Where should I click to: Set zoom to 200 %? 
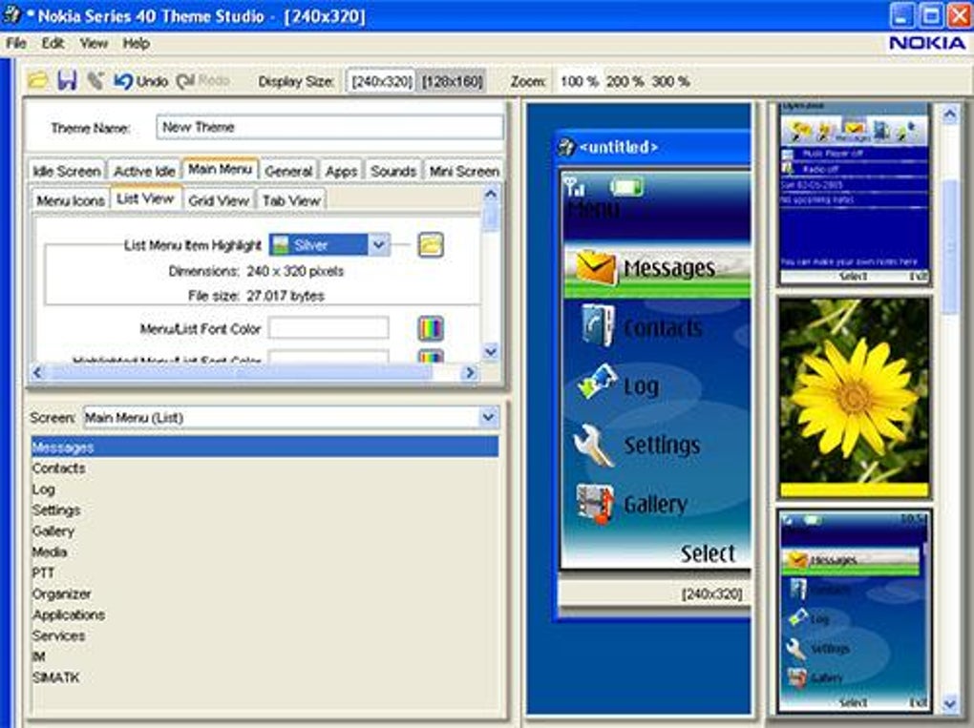click(625, 81)
